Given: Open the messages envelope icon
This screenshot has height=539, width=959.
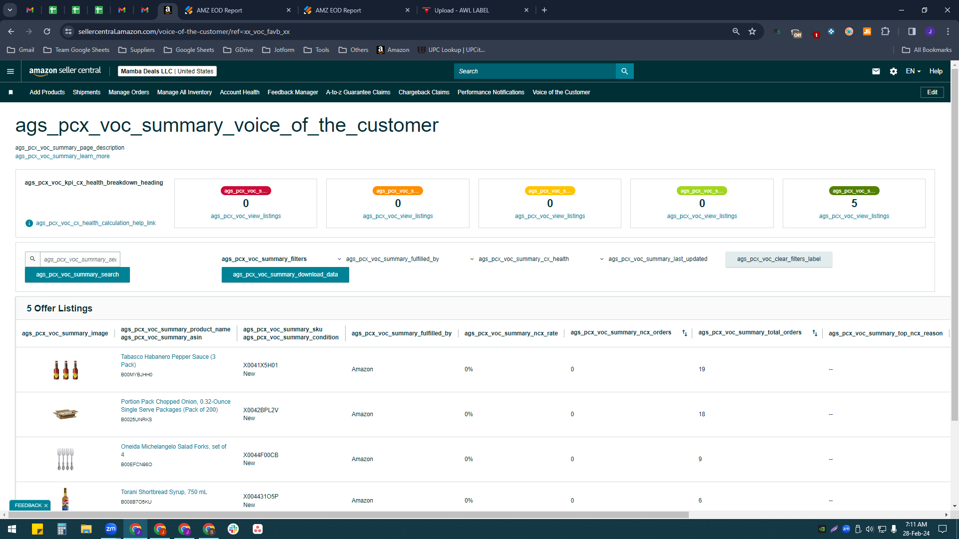Looking at the screenshot, I should (x=876, y=71).
